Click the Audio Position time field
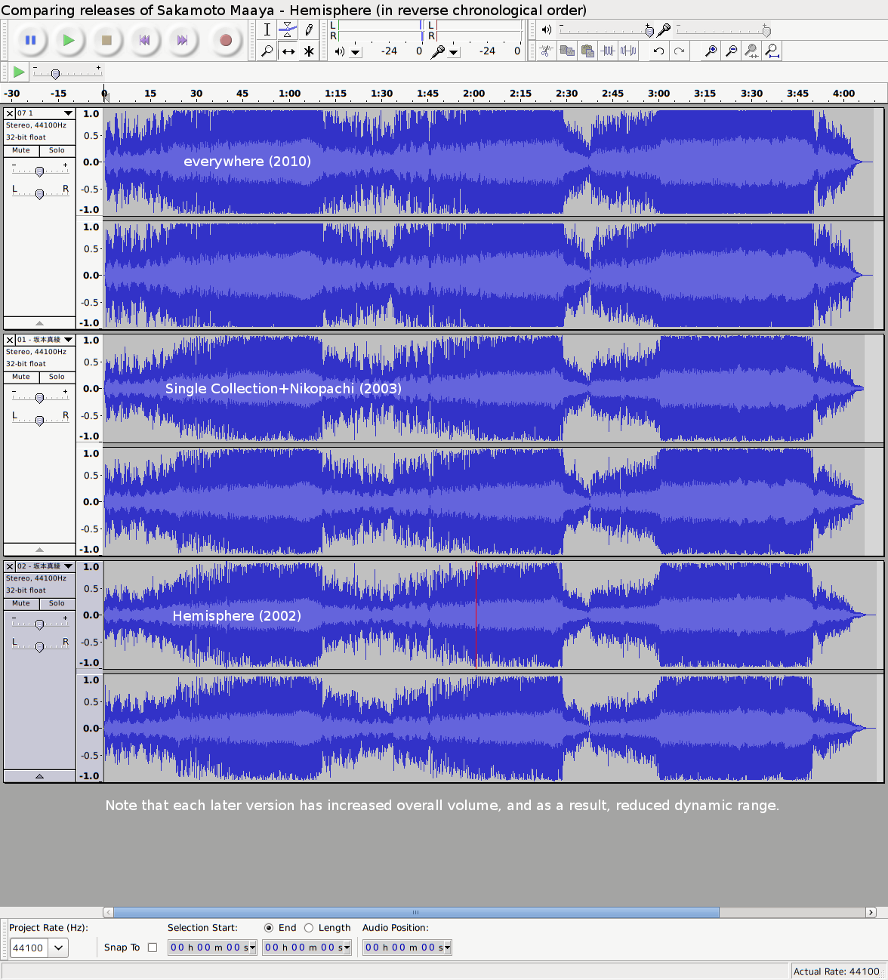 (408, 948)
